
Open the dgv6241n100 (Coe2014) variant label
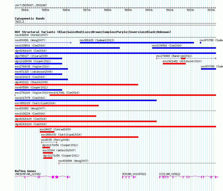31,51
